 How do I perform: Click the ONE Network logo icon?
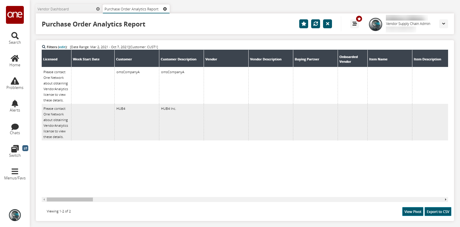coord(15,15)
